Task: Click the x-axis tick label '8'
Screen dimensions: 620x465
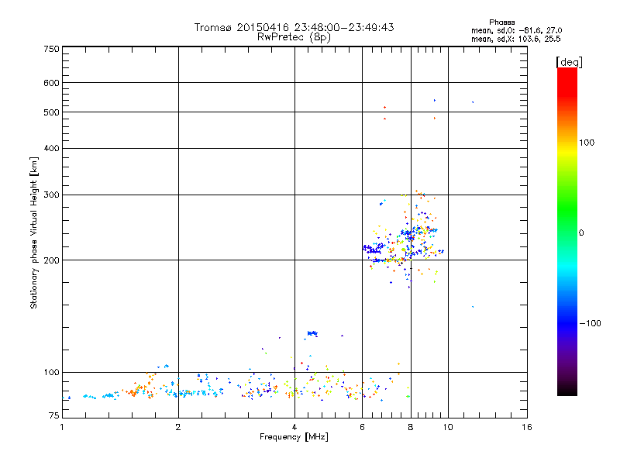Action: [411, 427]
